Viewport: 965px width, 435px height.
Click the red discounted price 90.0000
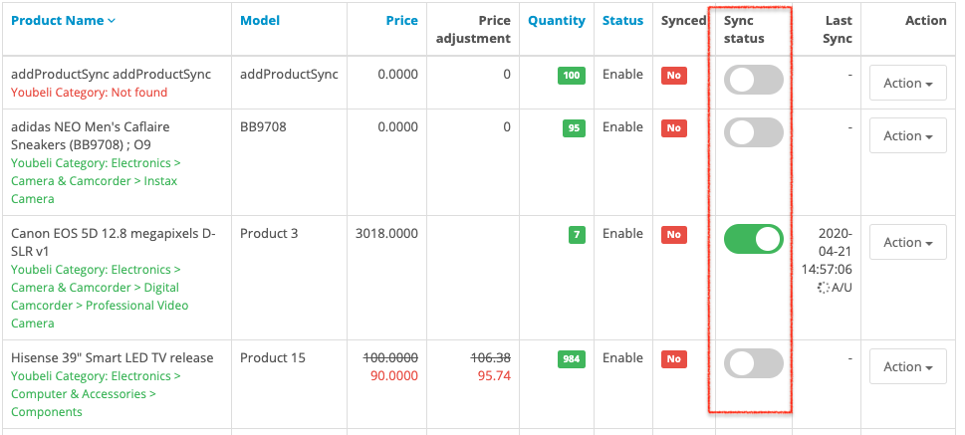click(x=394, y=376)
